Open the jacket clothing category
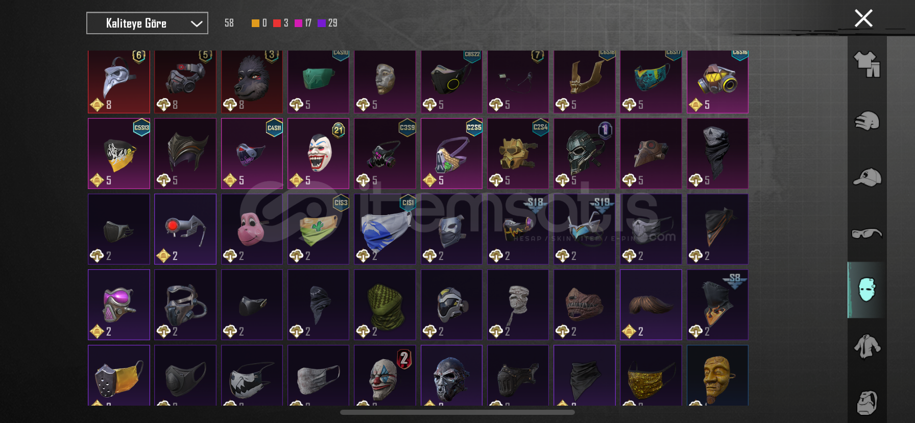915x423 pixels. click(867, 346)
